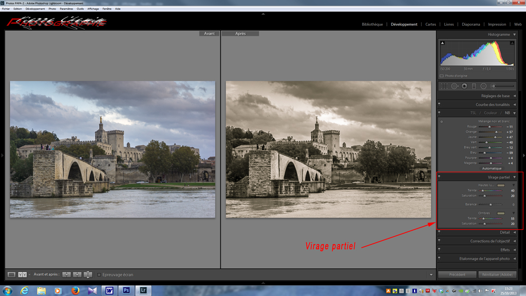Toggle highlight clipping indicator in histogram
This screenshot has height=296, width=526.
[512, 43]
